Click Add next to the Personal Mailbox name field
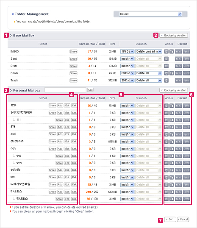This screenshot has width=197, height=228. (90, 90)
